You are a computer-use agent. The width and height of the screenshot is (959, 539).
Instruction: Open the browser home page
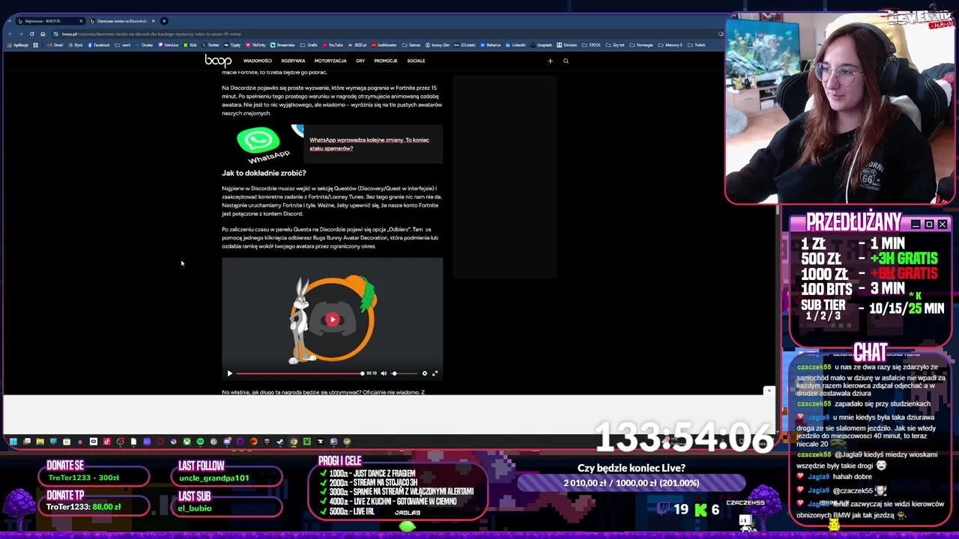43,34
